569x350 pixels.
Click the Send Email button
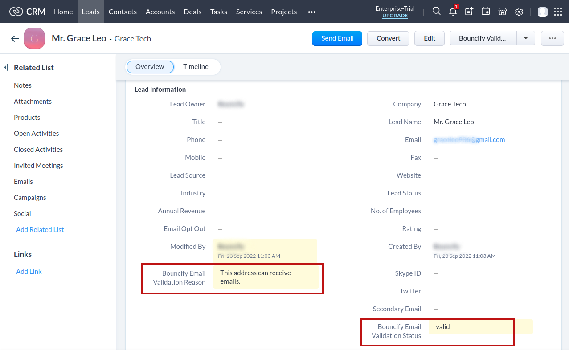click(x=337, y=38)
